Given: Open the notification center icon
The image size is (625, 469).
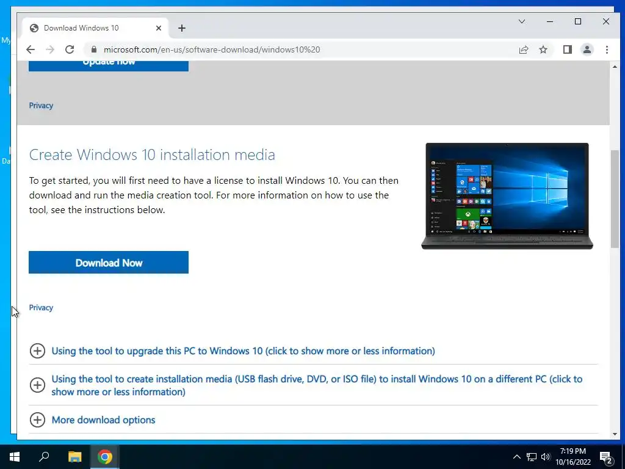Looking at the screenshot, I should (606, 457).
